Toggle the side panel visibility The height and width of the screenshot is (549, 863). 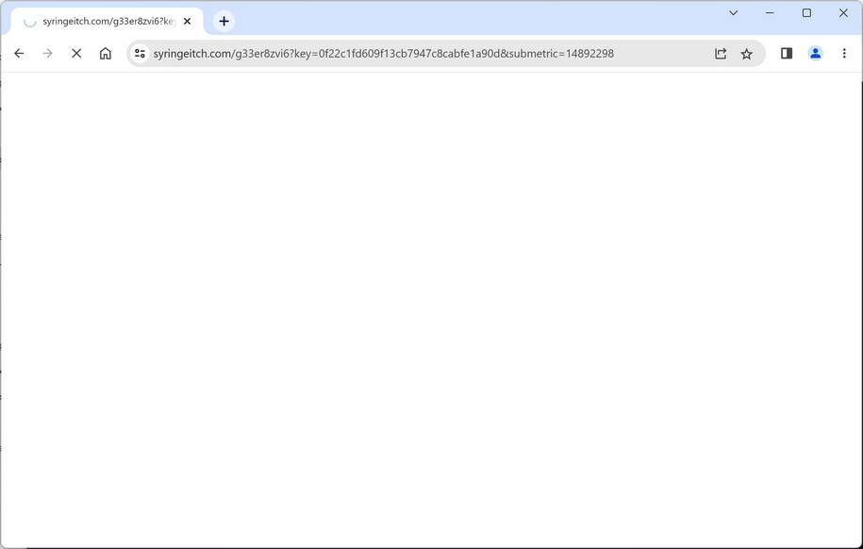(786, 53)
